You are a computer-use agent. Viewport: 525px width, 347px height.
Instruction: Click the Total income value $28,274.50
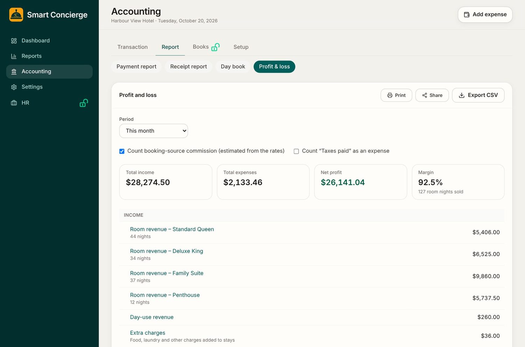pyautogui.click(x=148, y=182)
